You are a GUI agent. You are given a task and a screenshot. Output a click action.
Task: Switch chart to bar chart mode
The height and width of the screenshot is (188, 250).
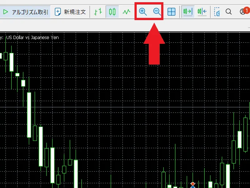pyautogui.click(x=98, y=12)
